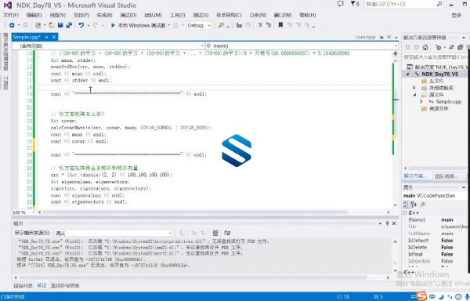Click the Toggle Bookmark icon in toolbar
Viewport: 470px width, 301px height.
pyautogui.click(x=280, y=25)
